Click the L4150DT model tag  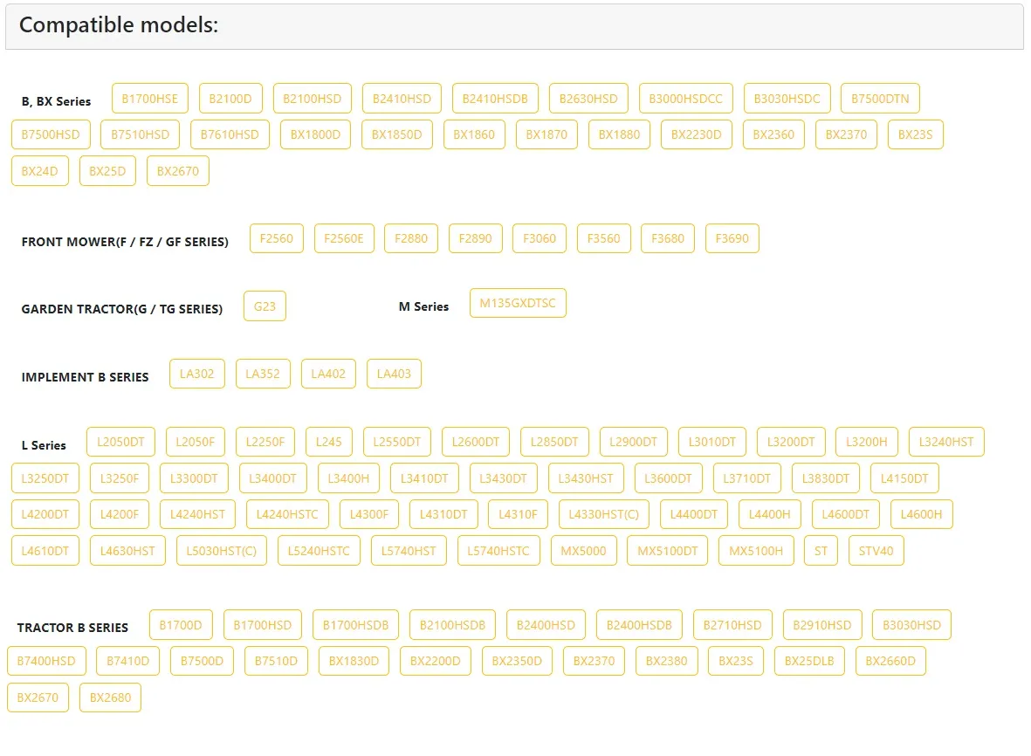coord(904,478)
